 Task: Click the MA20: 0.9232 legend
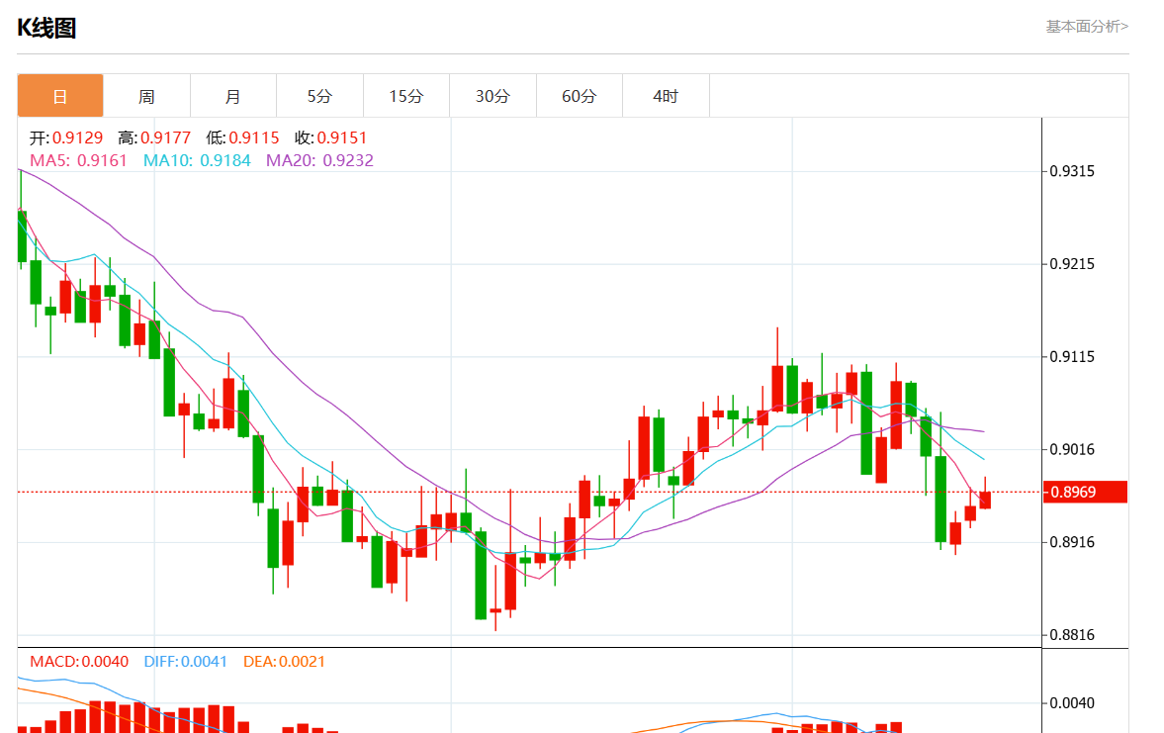pos(319,160)
